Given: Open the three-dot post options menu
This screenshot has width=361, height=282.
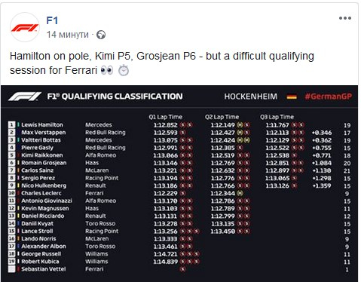Looking at the screenshot, I should pyautogui.click(x=345, y=18).
